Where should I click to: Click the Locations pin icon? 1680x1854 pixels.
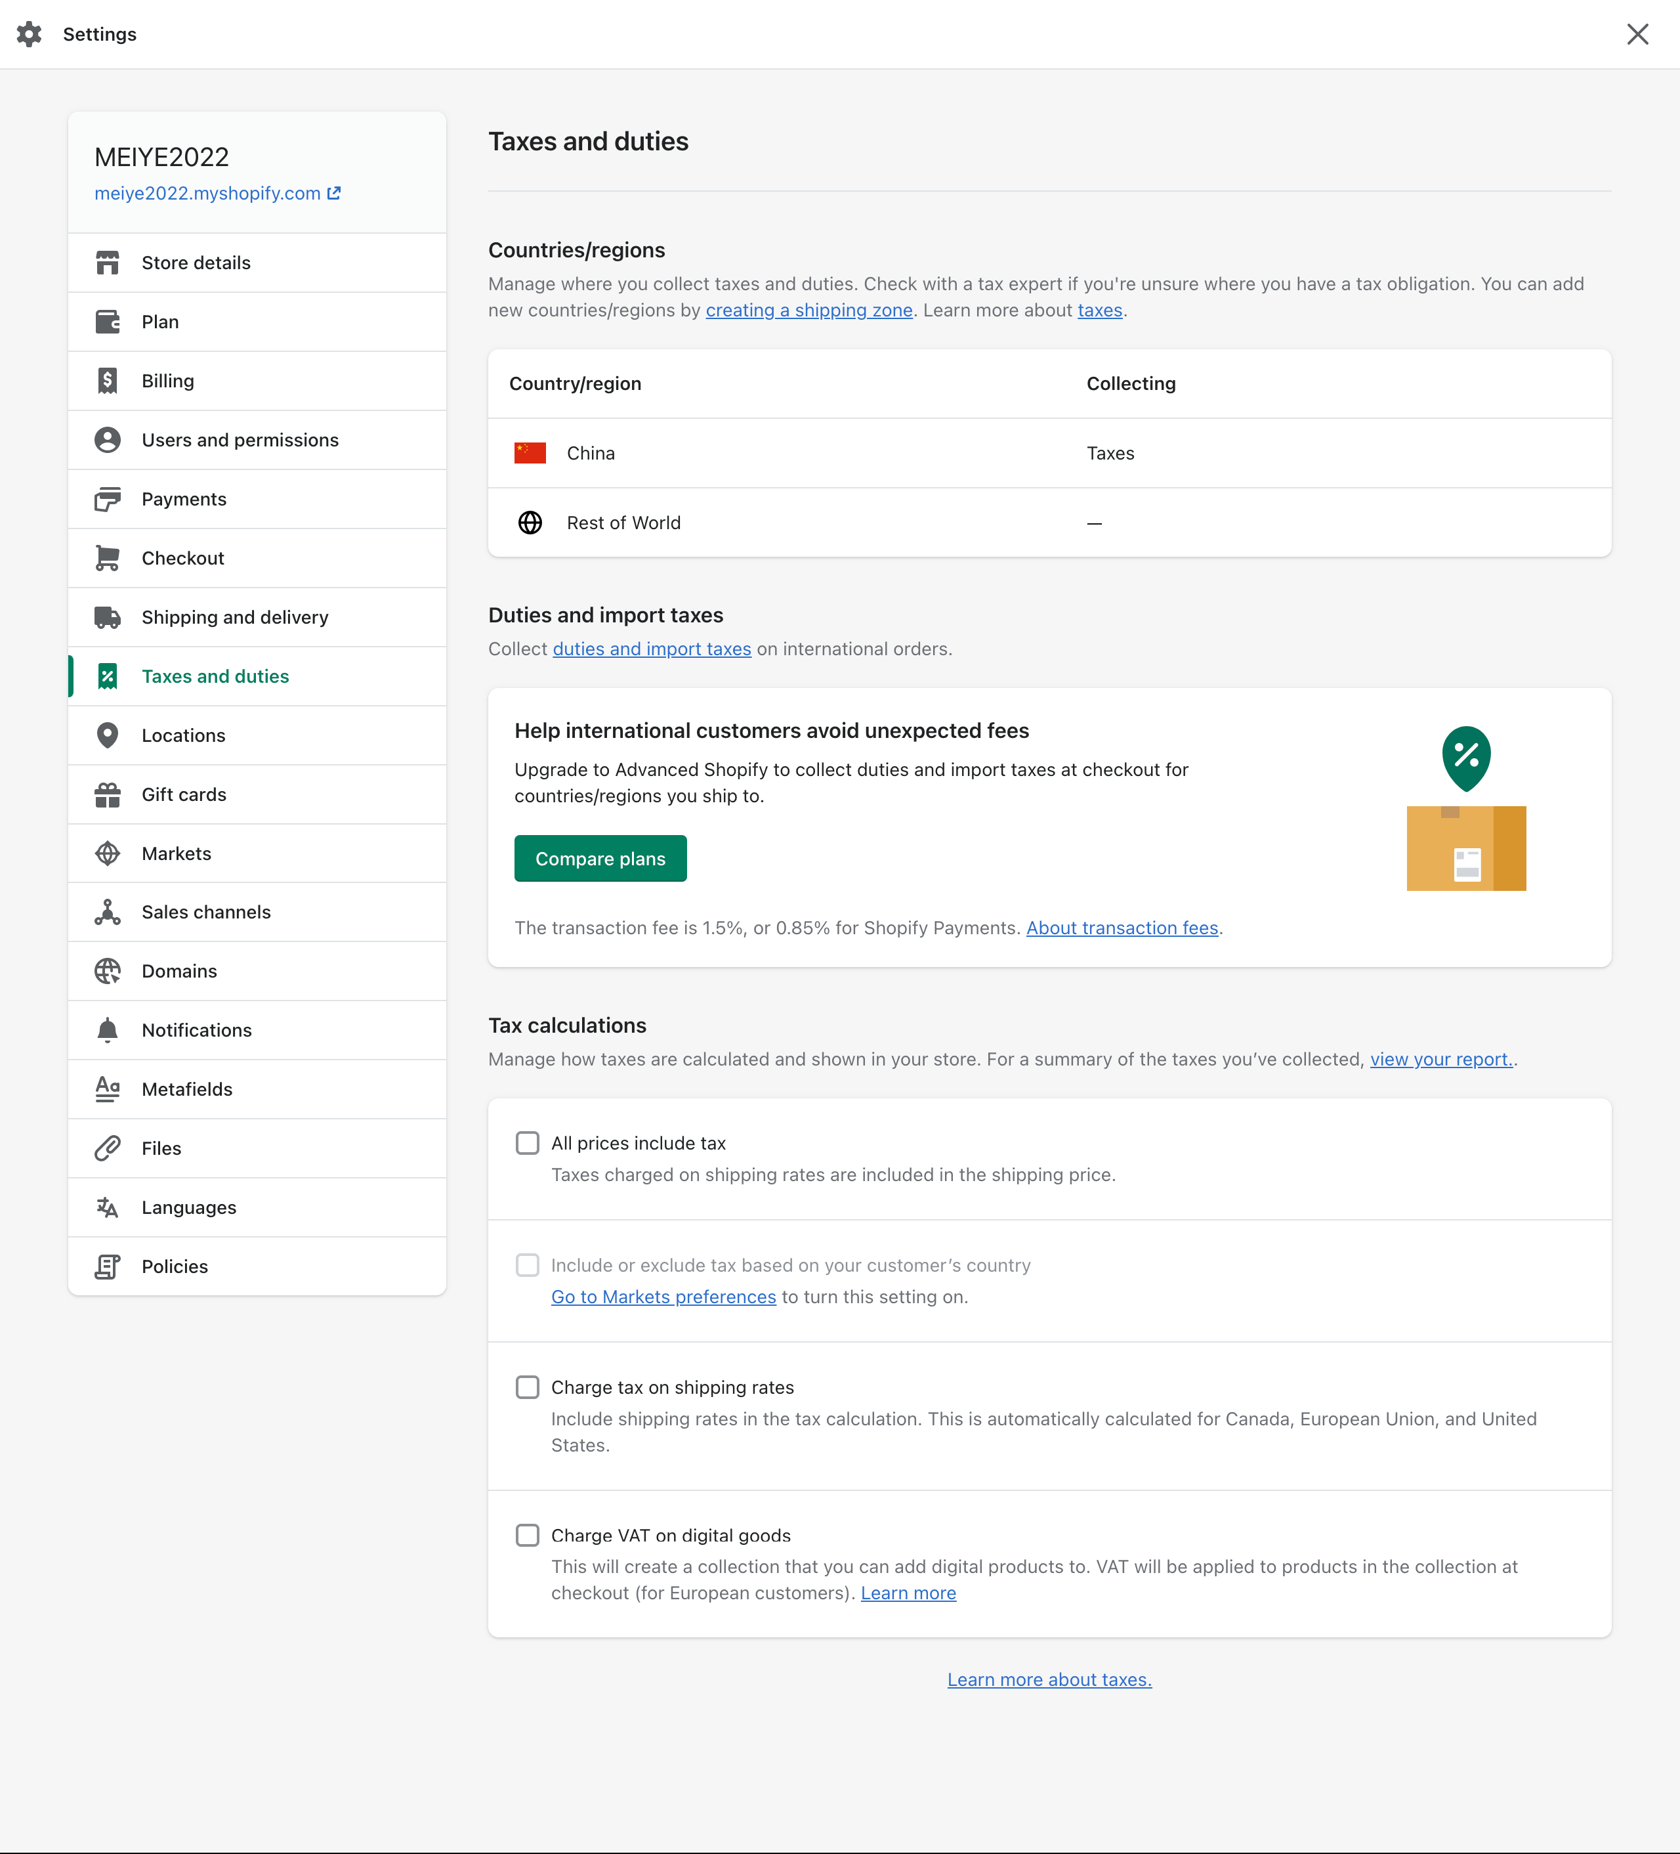coord(108,736)
